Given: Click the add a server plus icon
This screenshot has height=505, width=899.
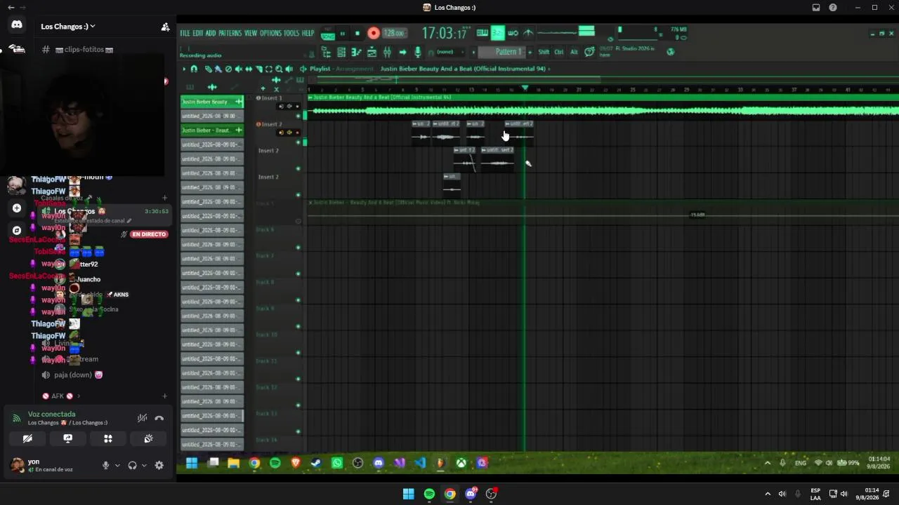Looking at the screenshot, I should [x=17, y=208].
